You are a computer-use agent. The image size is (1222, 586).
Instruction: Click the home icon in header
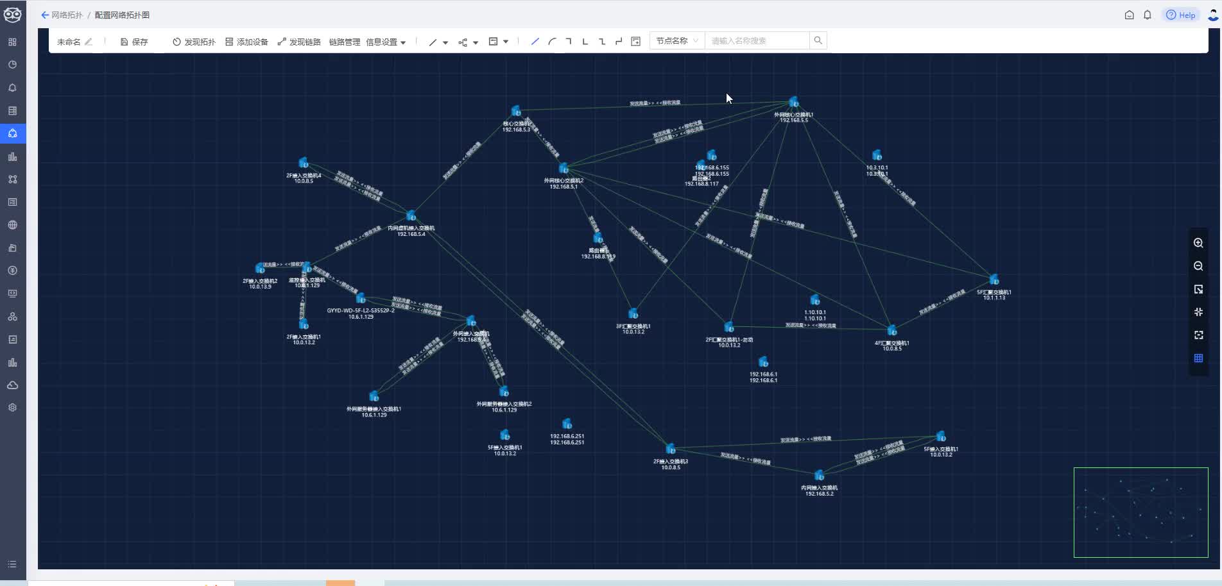1129,15
